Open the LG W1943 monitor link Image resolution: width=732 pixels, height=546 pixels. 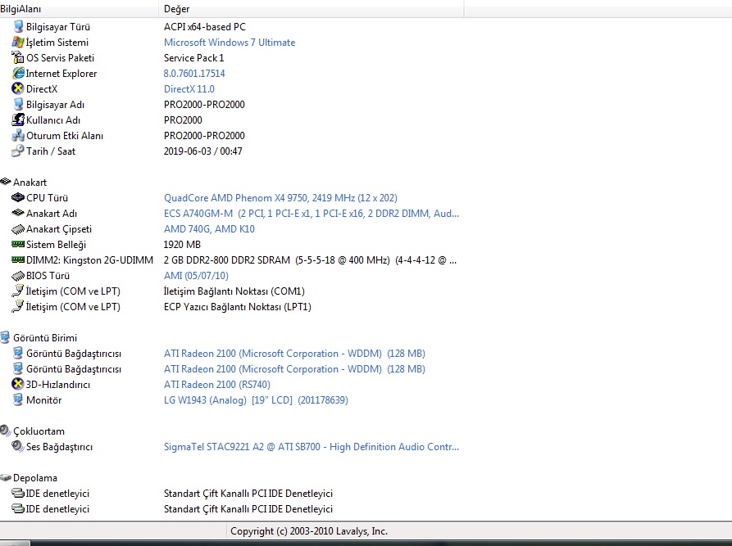(x=256, y=400)
